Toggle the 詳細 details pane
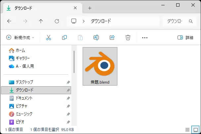This screenshot has width=201, height=134. [x=185, y=37]
